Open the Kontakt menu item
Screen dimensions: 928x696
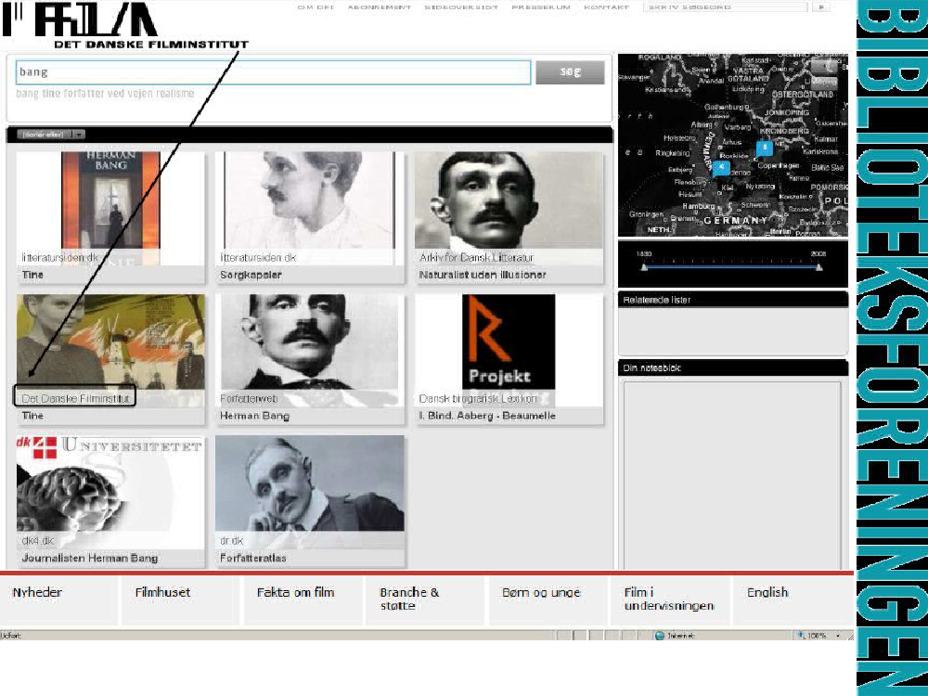pyautogui.click(x=606, y=7)
